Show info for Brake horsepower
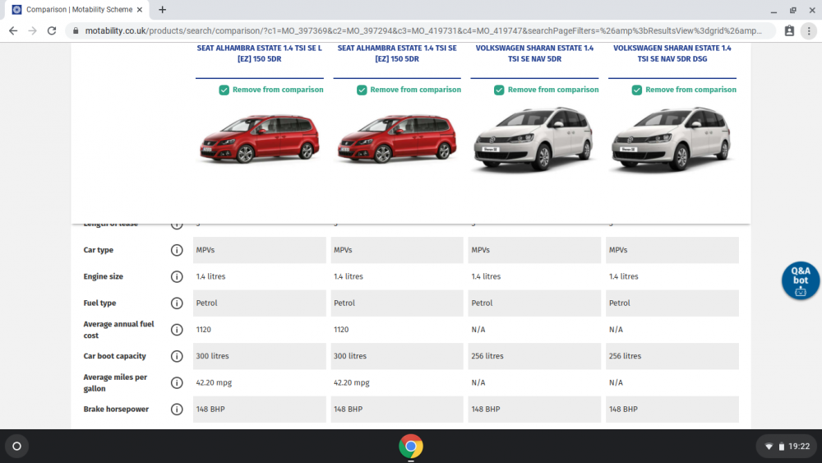Screen dimensions: 822x463 click(x=177, y=409)
